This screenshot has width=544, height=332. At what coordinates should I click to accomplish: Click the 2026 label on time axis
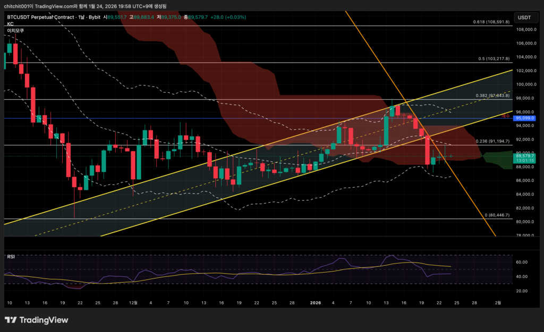point(316,302)
